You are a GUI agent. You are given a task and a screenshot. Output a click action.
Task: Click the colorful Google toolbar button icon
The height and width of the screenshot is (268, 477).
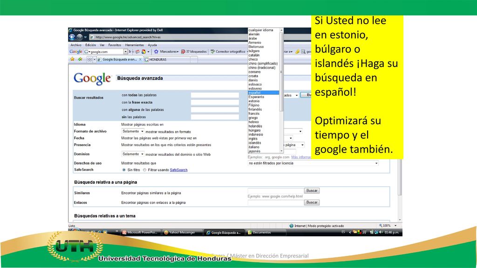(x=143, y=52)
